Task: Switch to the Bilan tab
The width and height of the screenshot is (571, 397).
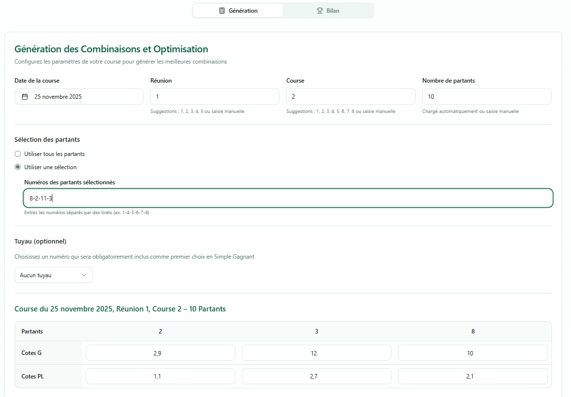Action: tap(328, 11)
